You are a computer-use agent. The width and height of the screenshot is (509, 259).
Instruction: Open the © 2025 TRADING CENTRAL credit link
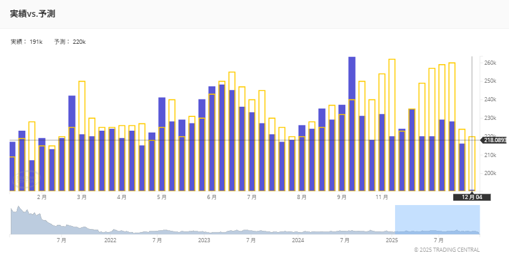[x=446, y=249]
